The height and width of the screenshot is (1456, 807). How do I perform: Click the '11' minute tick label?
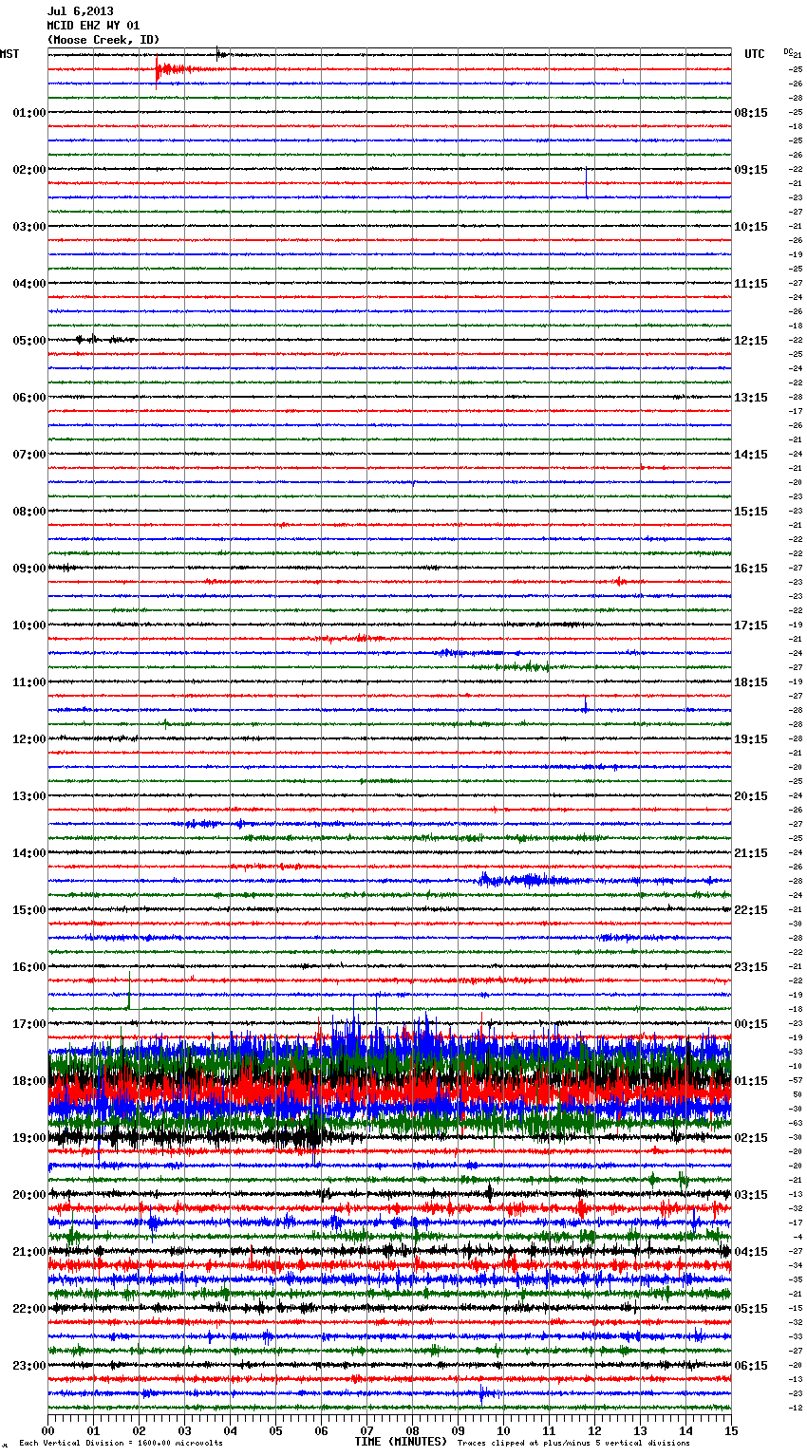(x=549, y=1430)
